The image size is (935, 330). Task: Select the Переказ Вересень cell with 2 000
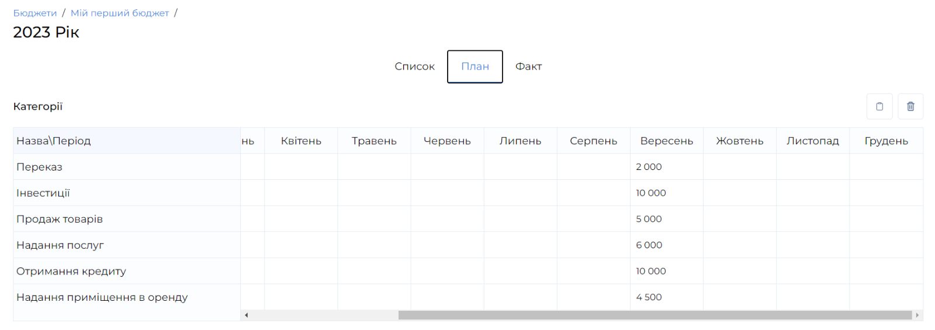pos(666,167)
